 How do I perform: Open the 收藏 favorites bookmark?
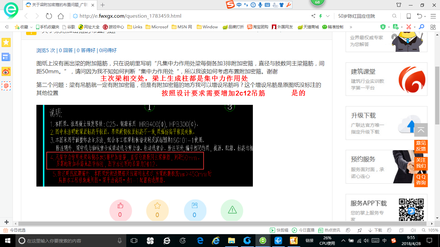[x=21, y=27]
